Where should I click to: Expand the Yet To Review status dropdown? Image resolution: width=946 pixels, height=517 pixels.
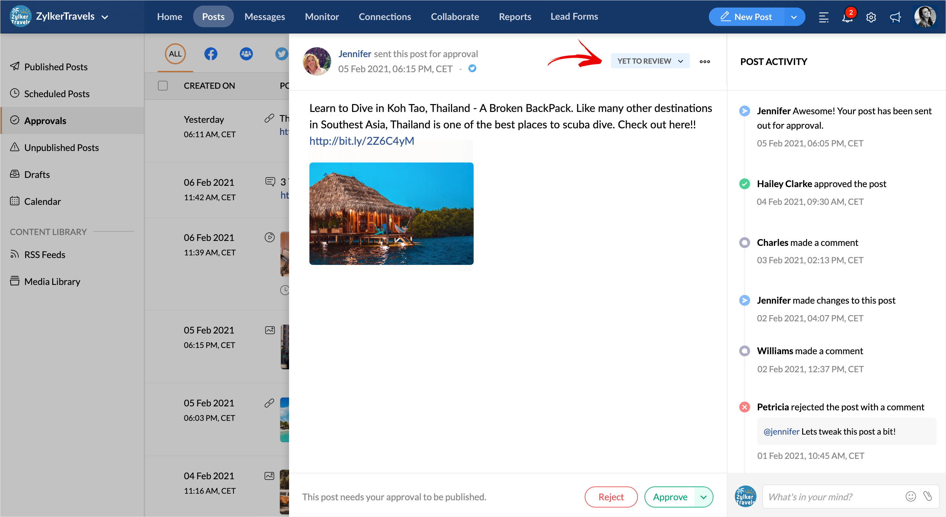(x=650, y=61)
